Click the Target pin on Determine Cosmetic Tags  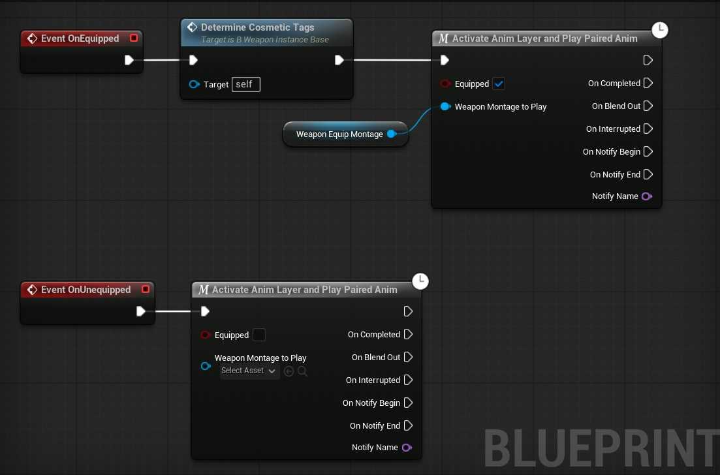[x=194, y=84]
